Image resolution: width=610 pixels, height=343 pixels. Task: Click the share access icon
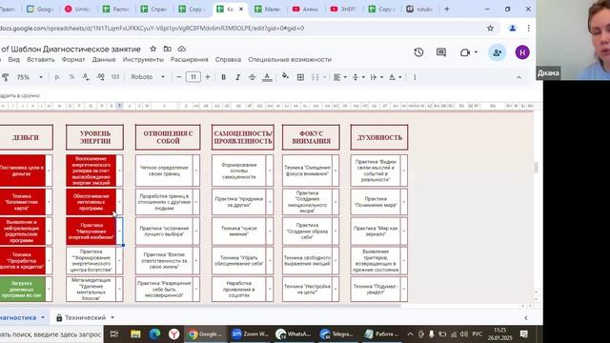coord(497,52)
